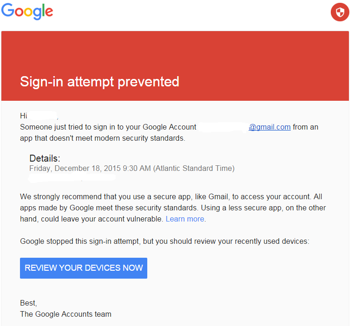
Task: Open the Learn more link
Action: (x=185, y=219)
